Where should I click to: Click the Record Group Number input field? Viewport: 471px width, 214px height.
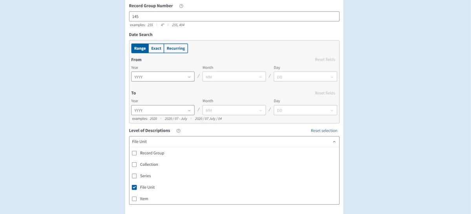pyautogui.click(x=234, y=16)
